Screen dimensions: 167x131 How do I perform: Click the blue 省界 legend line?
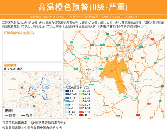click(x=22, y=115)
